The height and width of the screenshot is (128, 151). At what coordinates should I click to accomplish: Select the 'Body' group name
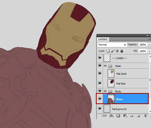point(118,92)
